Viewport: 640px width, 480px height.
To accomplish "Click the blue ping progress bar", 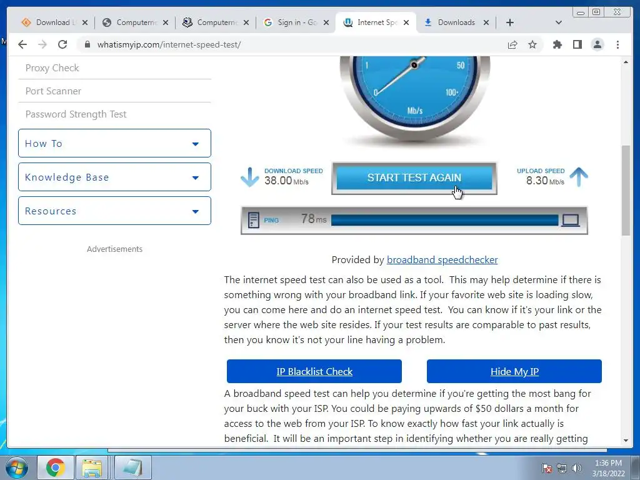I will pos(444,221).
